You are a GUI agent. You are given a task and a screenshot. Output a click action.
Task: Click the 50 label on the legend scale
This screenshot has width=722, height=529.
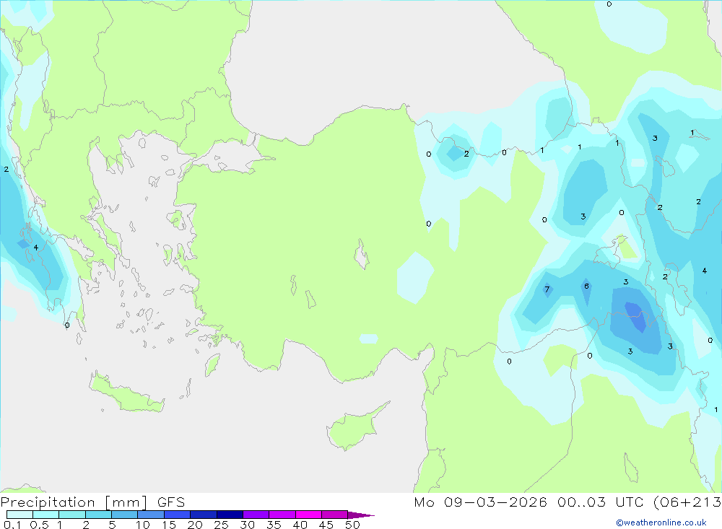tap(352, 525)
